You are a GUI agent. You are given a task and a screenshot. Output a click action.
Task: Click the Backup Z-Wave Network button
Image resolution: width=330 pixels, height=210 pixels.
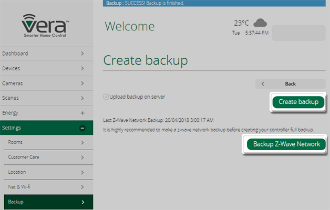coord(286,144)
